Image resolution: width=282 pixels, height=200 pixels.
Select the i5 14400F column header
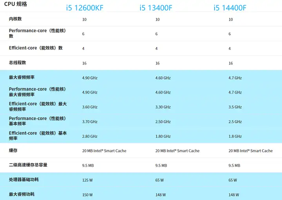tap(230, 8)
